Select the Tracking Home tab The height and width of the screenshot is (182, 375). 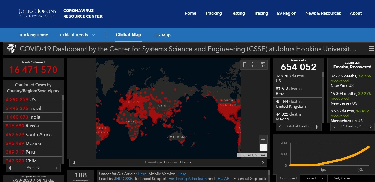click(x=33, y=35)
